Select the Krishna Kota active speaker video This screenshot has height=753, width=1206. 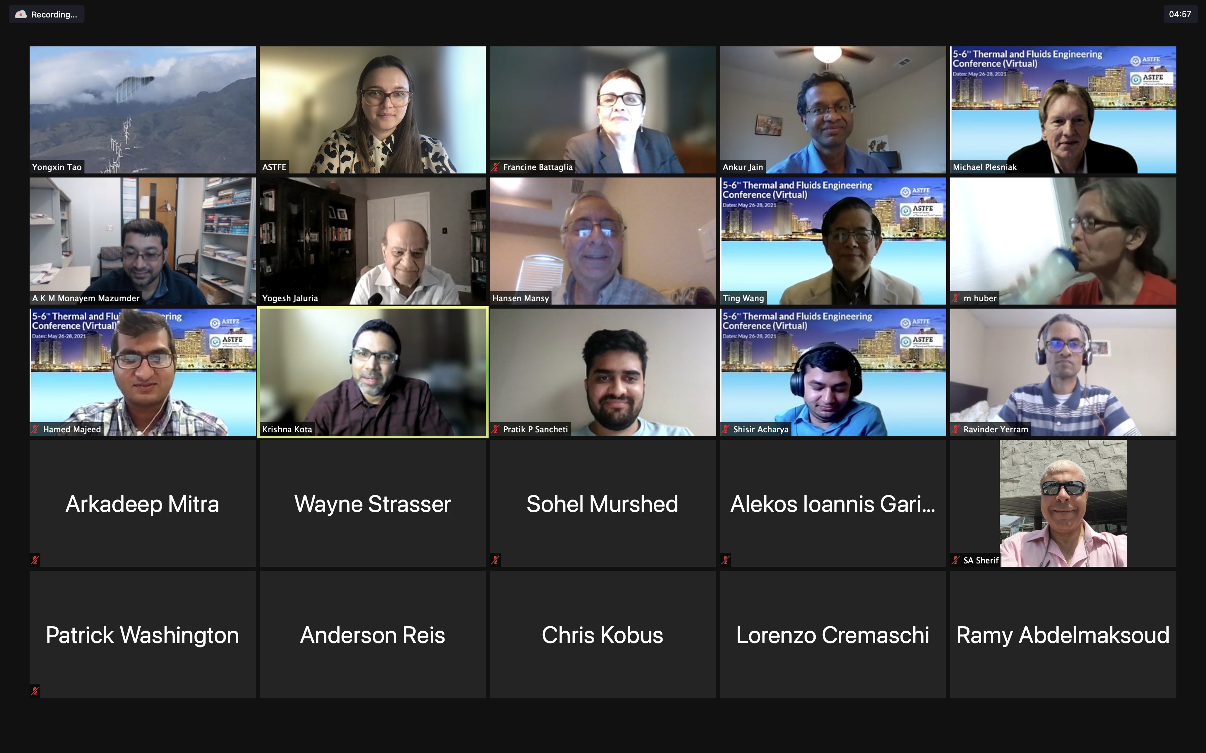373,372
